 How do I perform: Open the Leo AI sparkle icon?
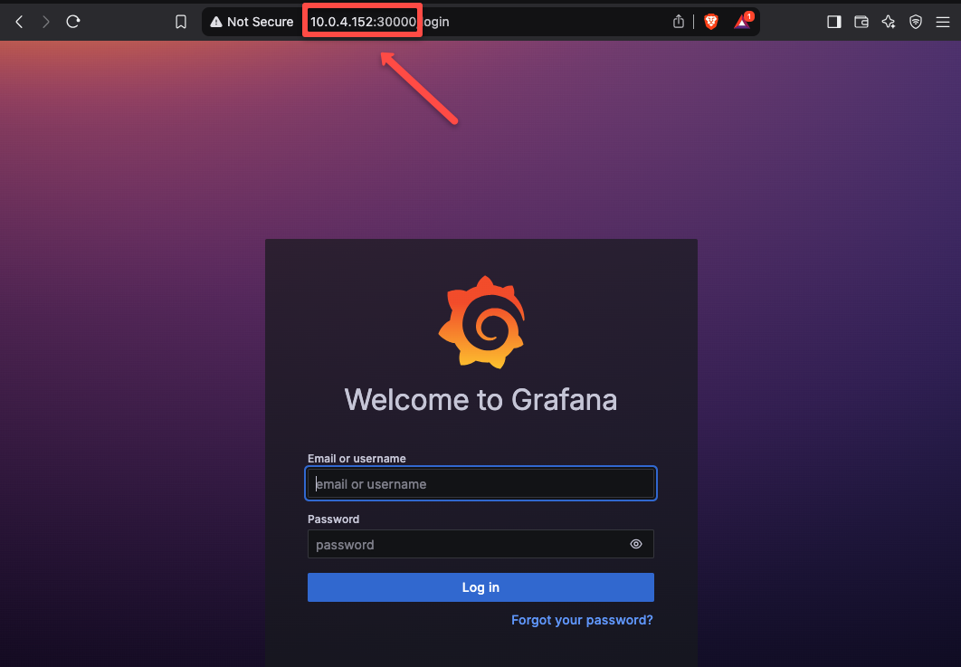tap(889, 22)
